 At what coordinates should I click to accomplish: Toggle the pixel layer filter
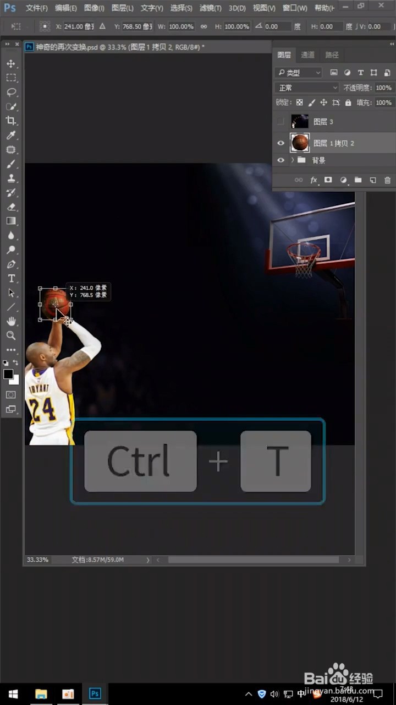(x=334, y=73)
